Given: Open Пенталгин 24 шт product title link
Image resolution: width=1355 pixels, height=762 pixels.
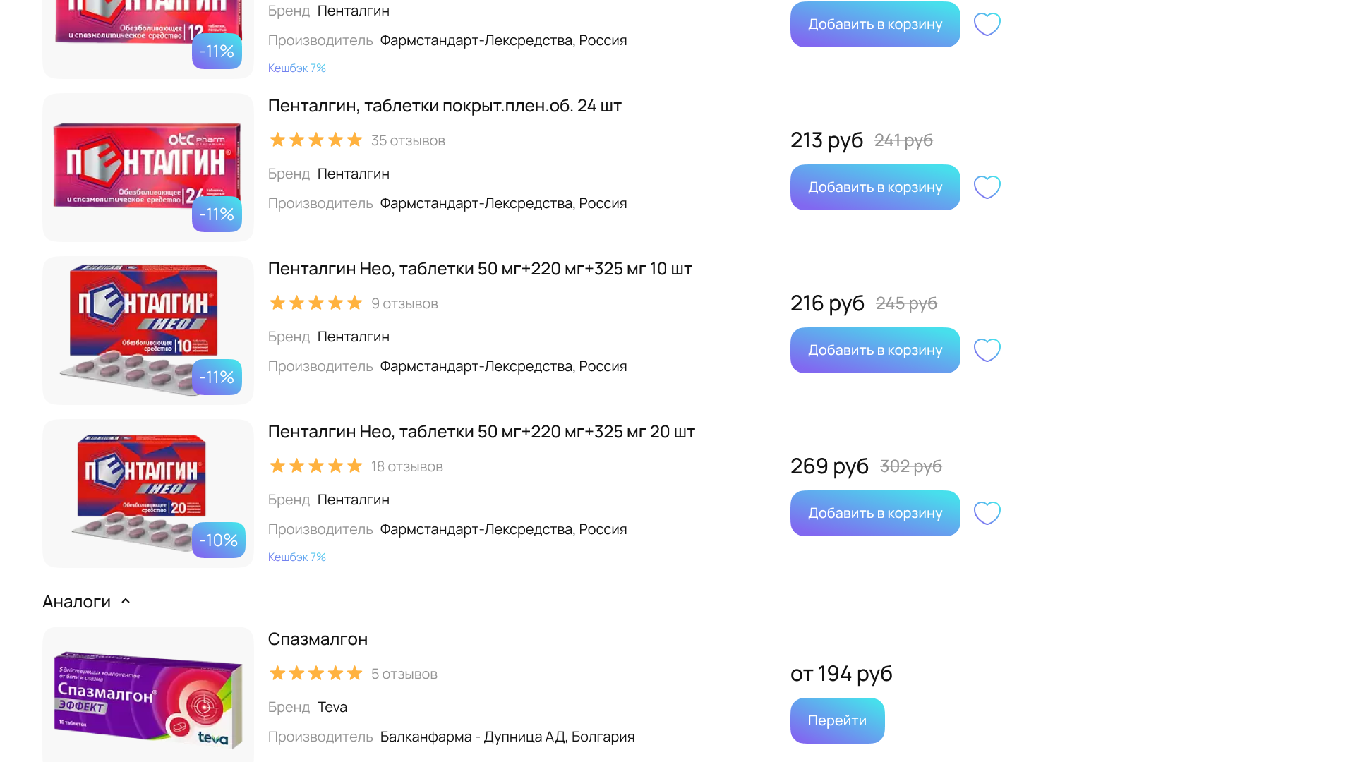Looking at the screenshot, I should (x=445, y=106).
